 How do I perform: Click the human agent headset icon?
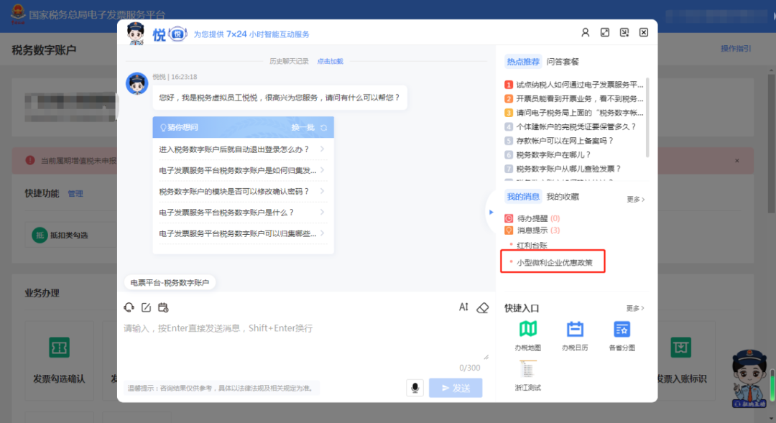[129, 307]
